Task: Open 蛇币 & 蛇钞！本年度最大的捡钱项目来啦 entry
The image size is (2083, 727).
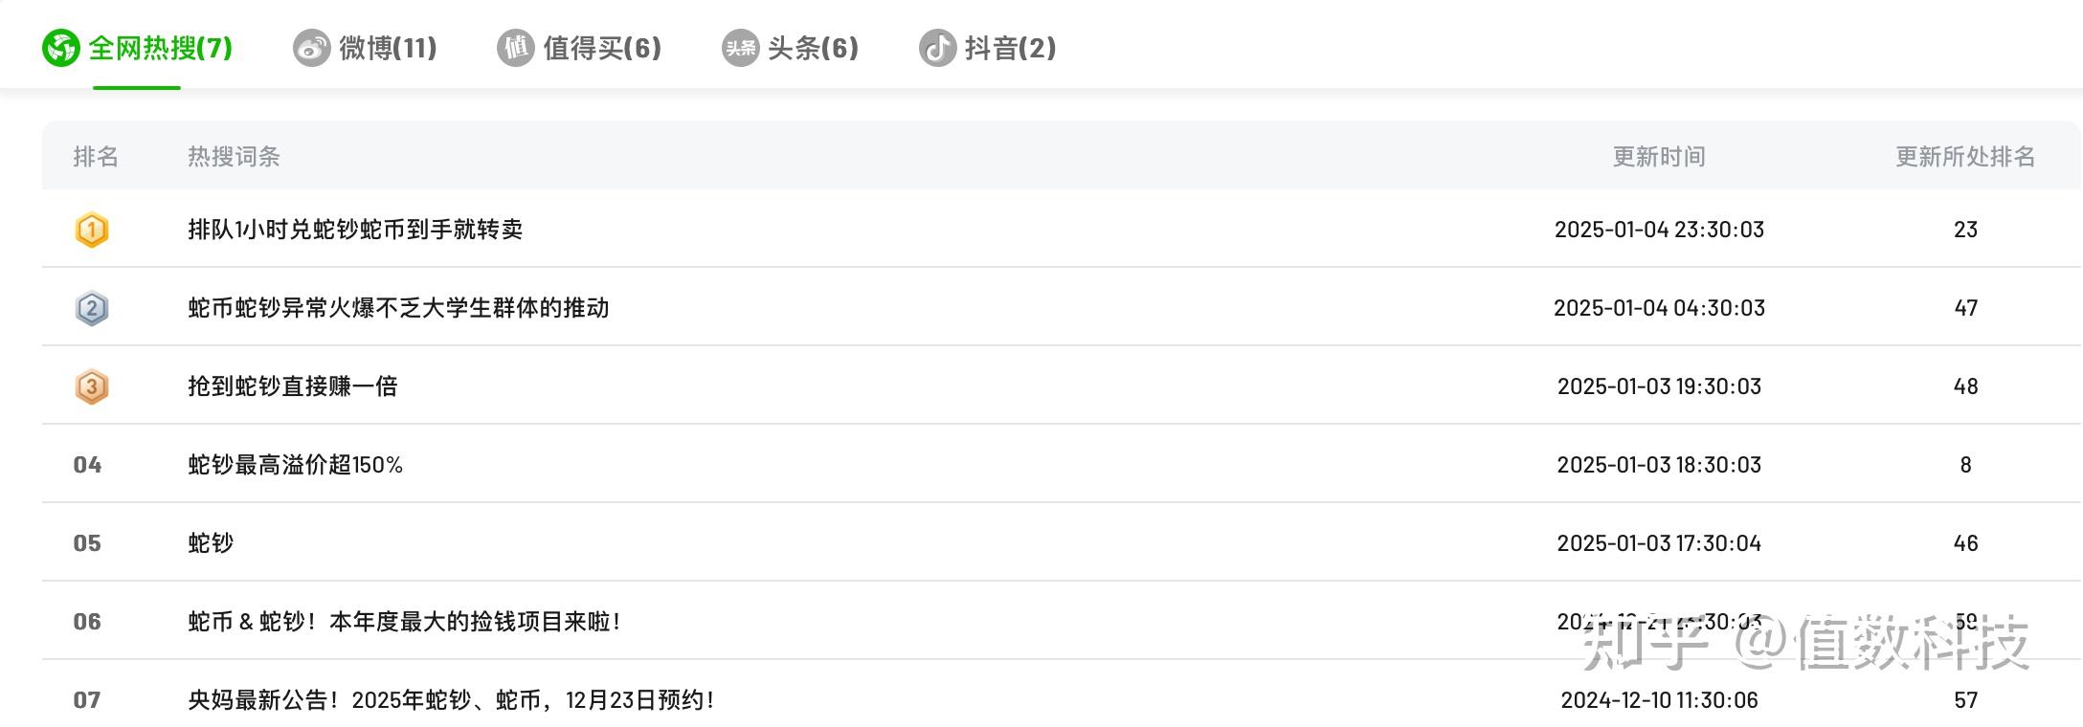Action: (404, 622)
